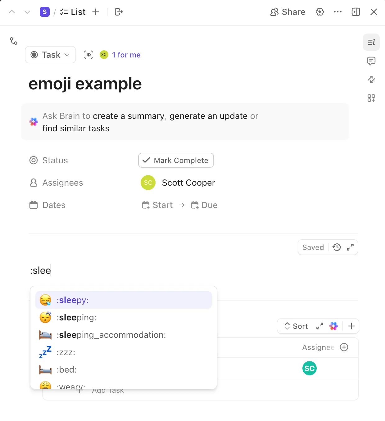Open the Task type dropdown
The image size is (385, 421).
point(50,55)
